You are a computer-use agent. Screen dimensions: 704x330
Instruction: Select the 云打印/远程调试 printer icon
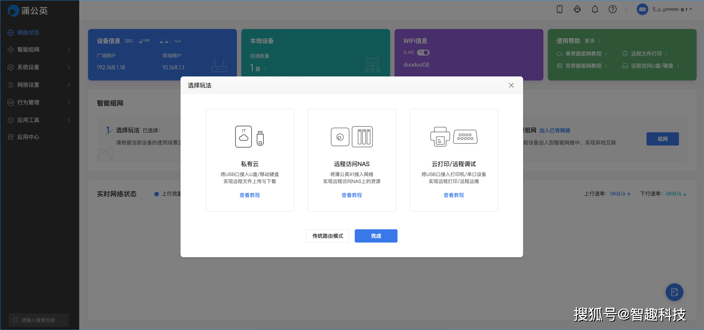pos(454,137)
